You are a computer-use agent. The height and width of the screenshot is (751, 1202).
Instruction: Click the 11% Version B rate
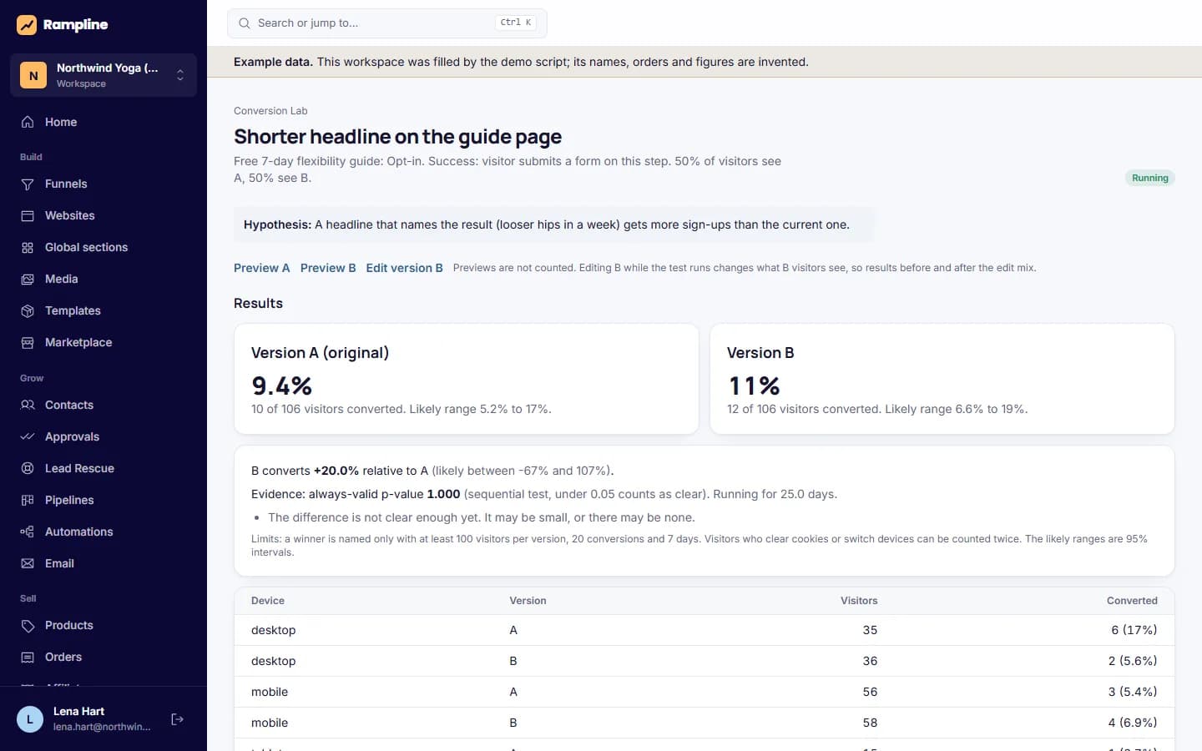pos(754,386)
